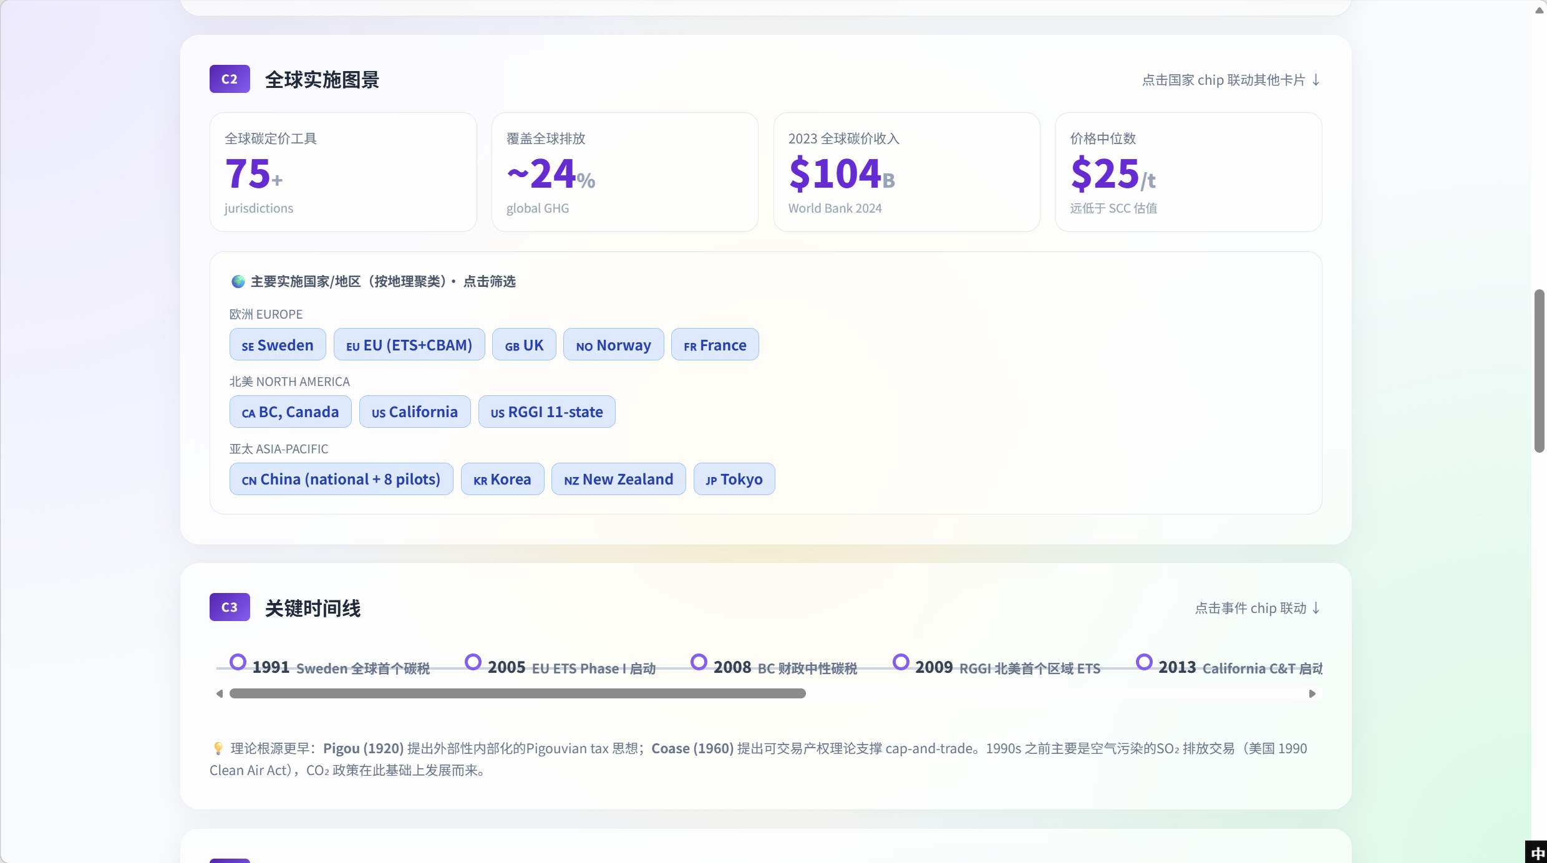Click the 1991 Sweden timeline marker

pos(238,662)
